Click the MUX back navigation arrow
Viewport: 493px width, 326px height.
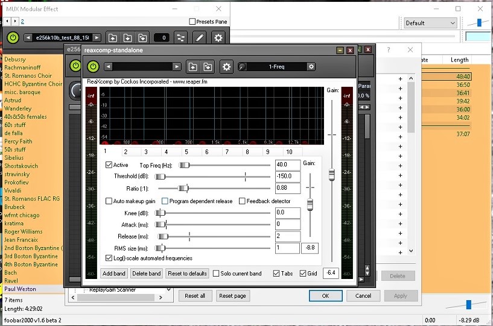[8, 21]
